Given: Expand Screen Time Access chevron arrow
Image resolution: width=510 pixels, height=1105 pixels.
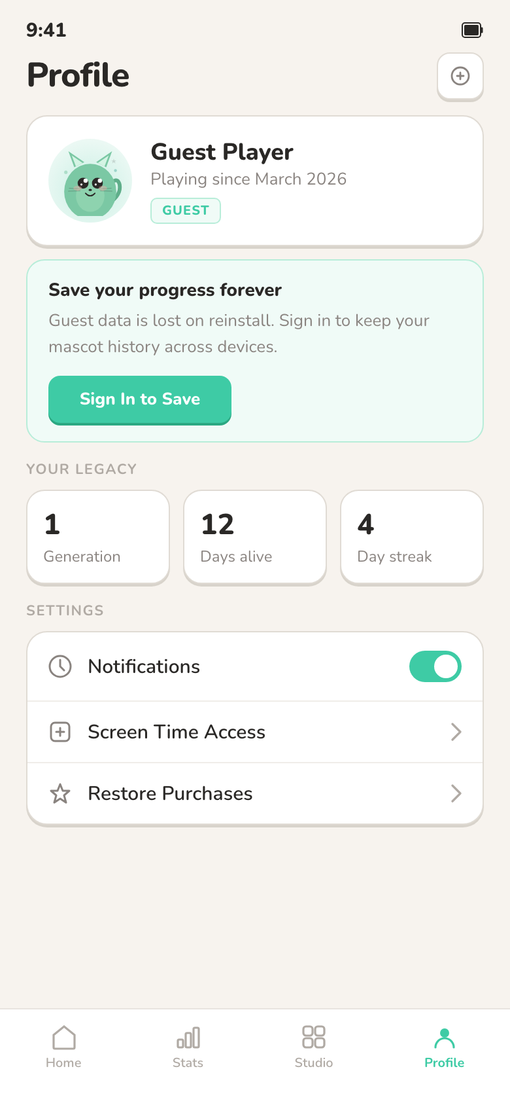Looking at the screenshot, I should pyautogui.click(x=456, y=732).
